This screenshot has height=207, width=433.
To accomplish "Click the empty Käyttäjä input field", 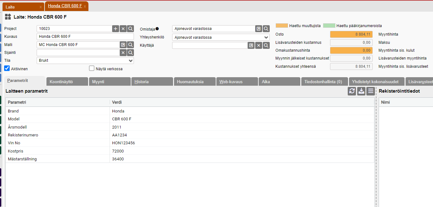I will [210, 45].
